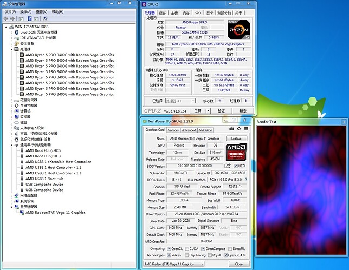Select the 处理器 category in device tree
This screenshot has height=270, width=349.
[x=25, y=49]
